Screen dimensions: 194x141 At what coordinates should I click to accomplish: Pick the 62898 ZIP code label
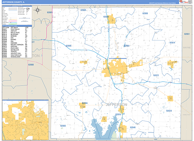click(x=68, y=46)
